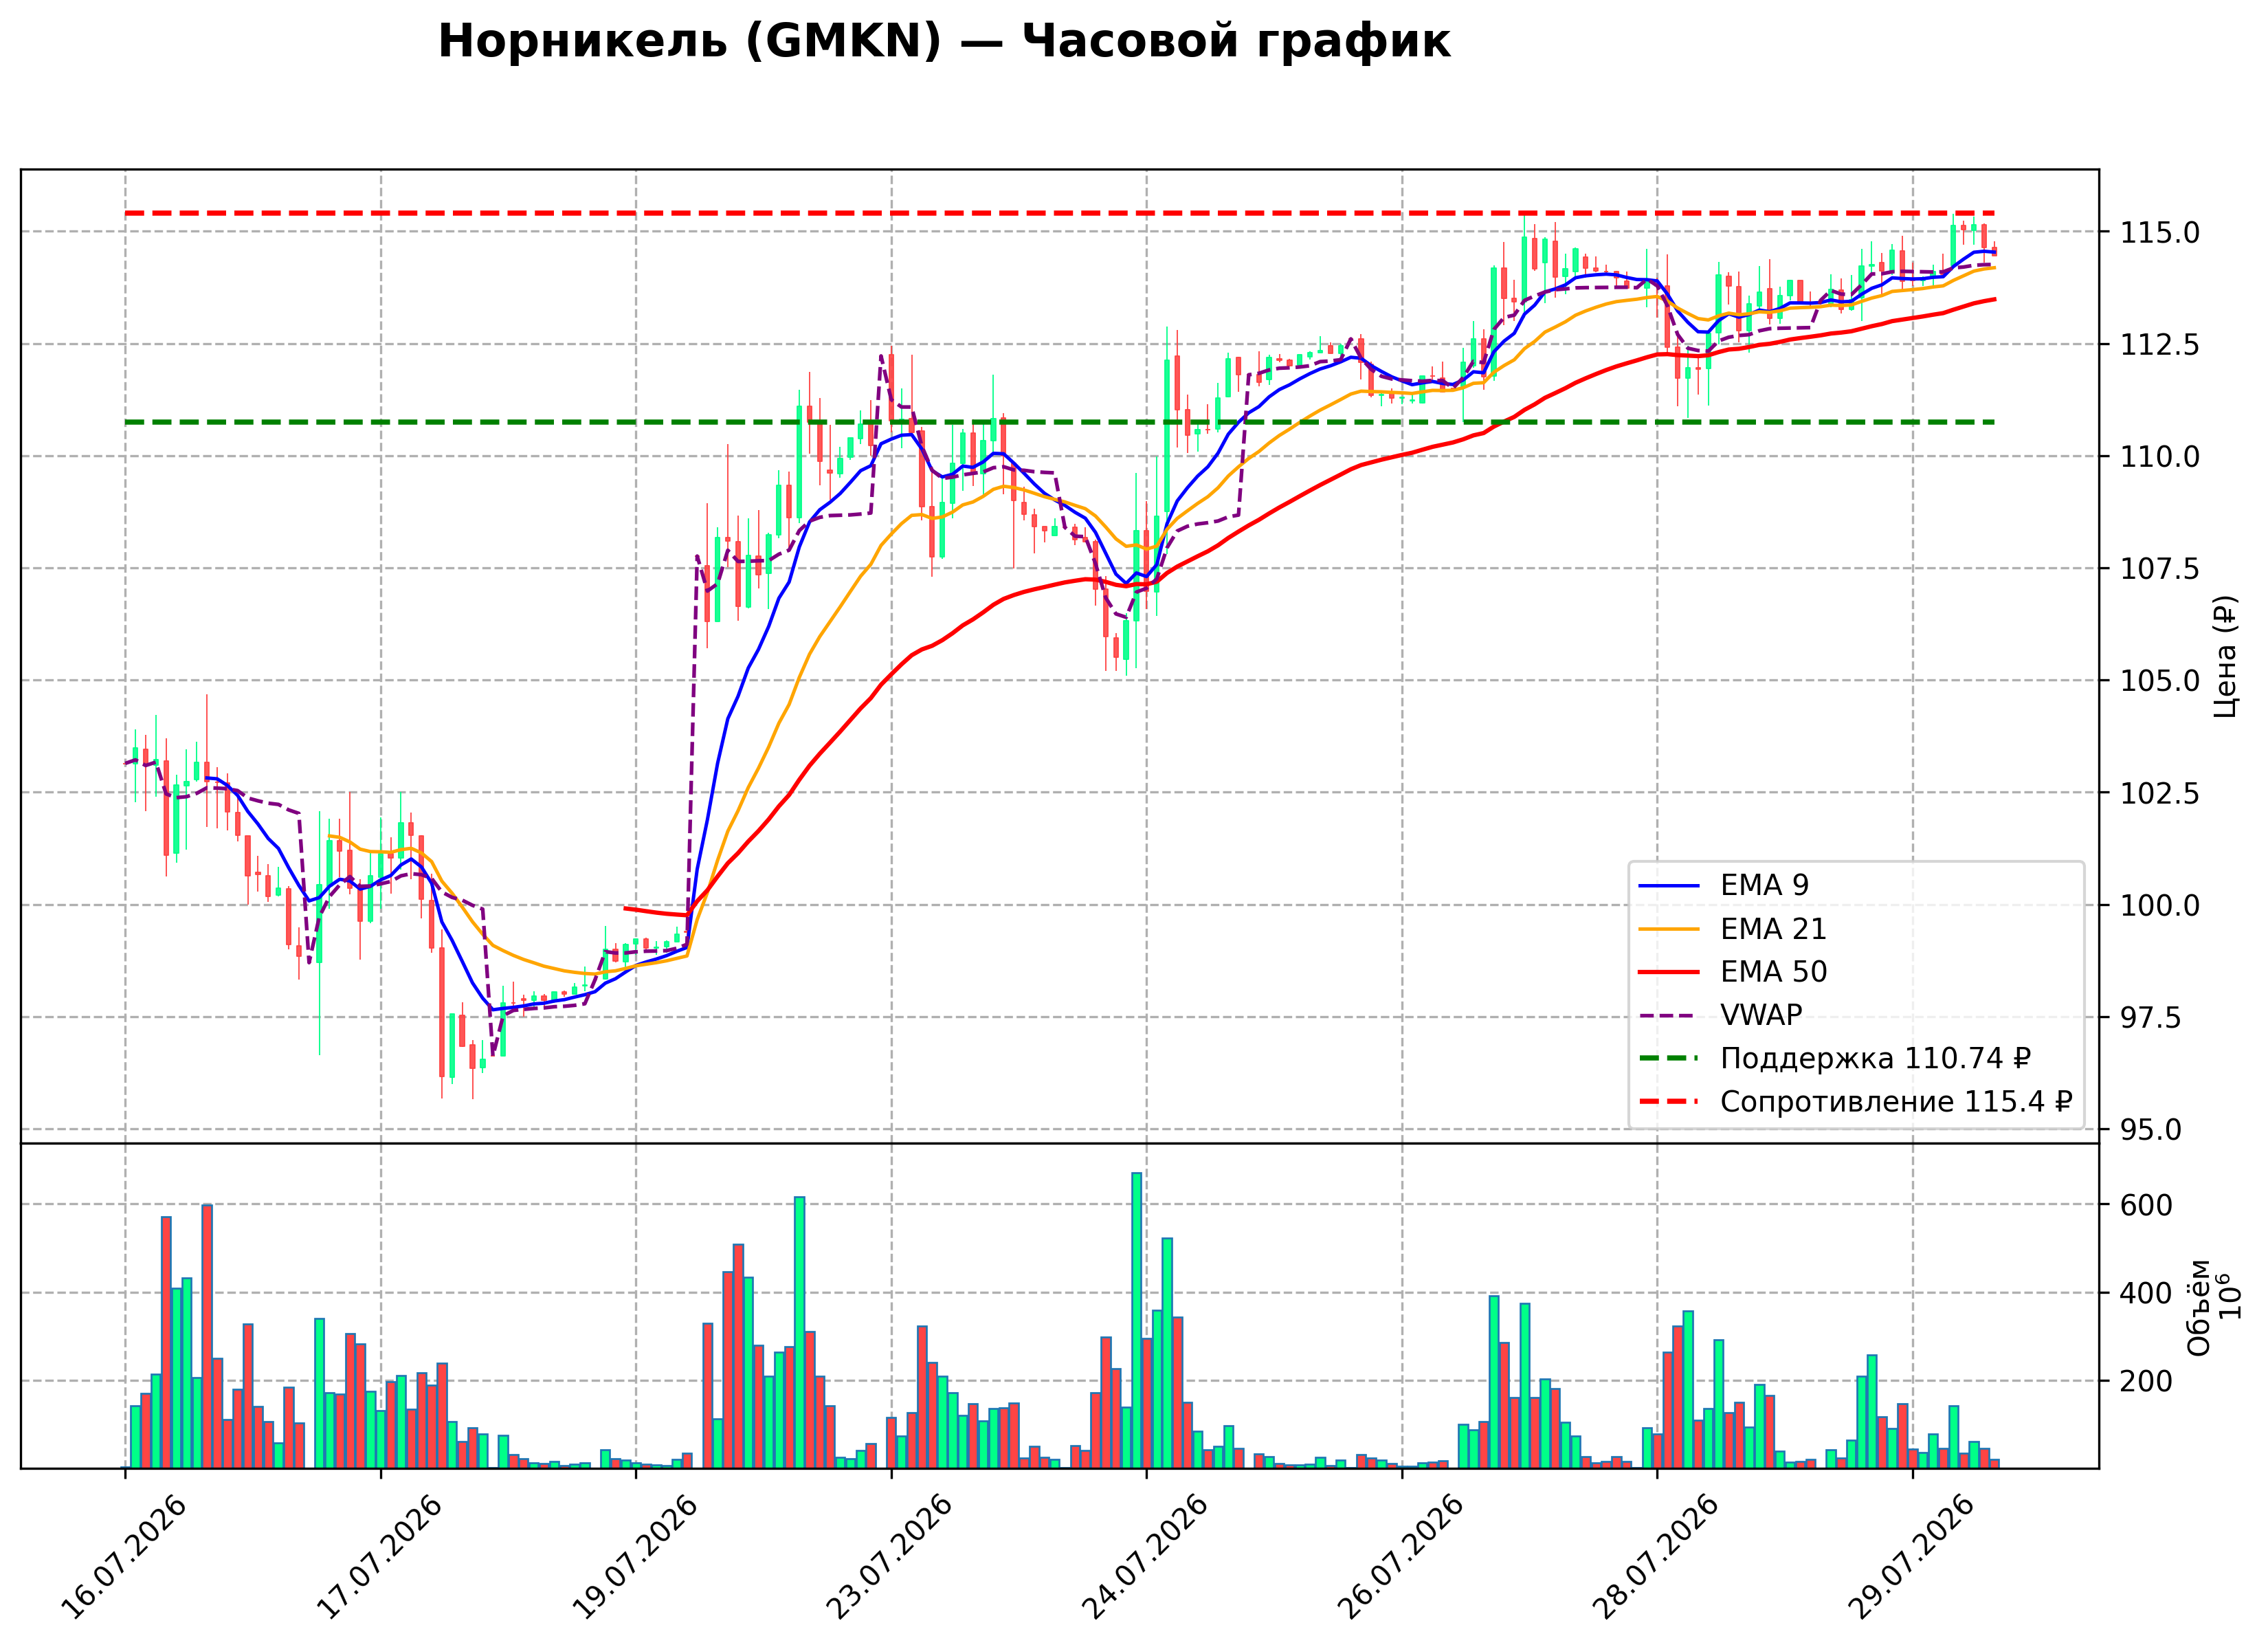Click the 200 volume axis tick

tap(2145, 1381)
